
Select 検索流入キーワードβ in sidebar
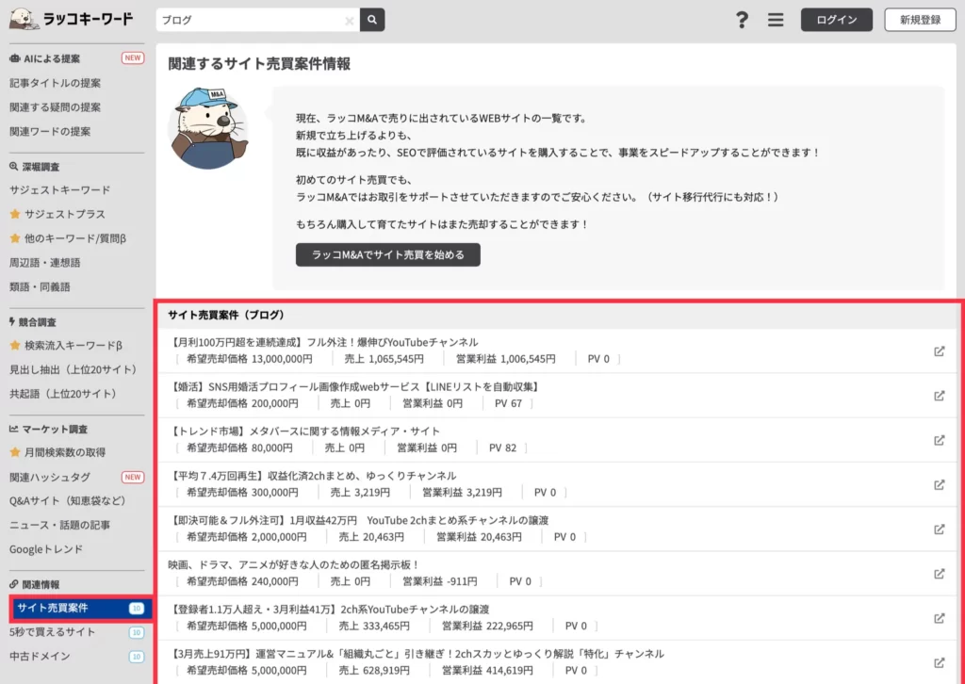click(x=66, y=346)
